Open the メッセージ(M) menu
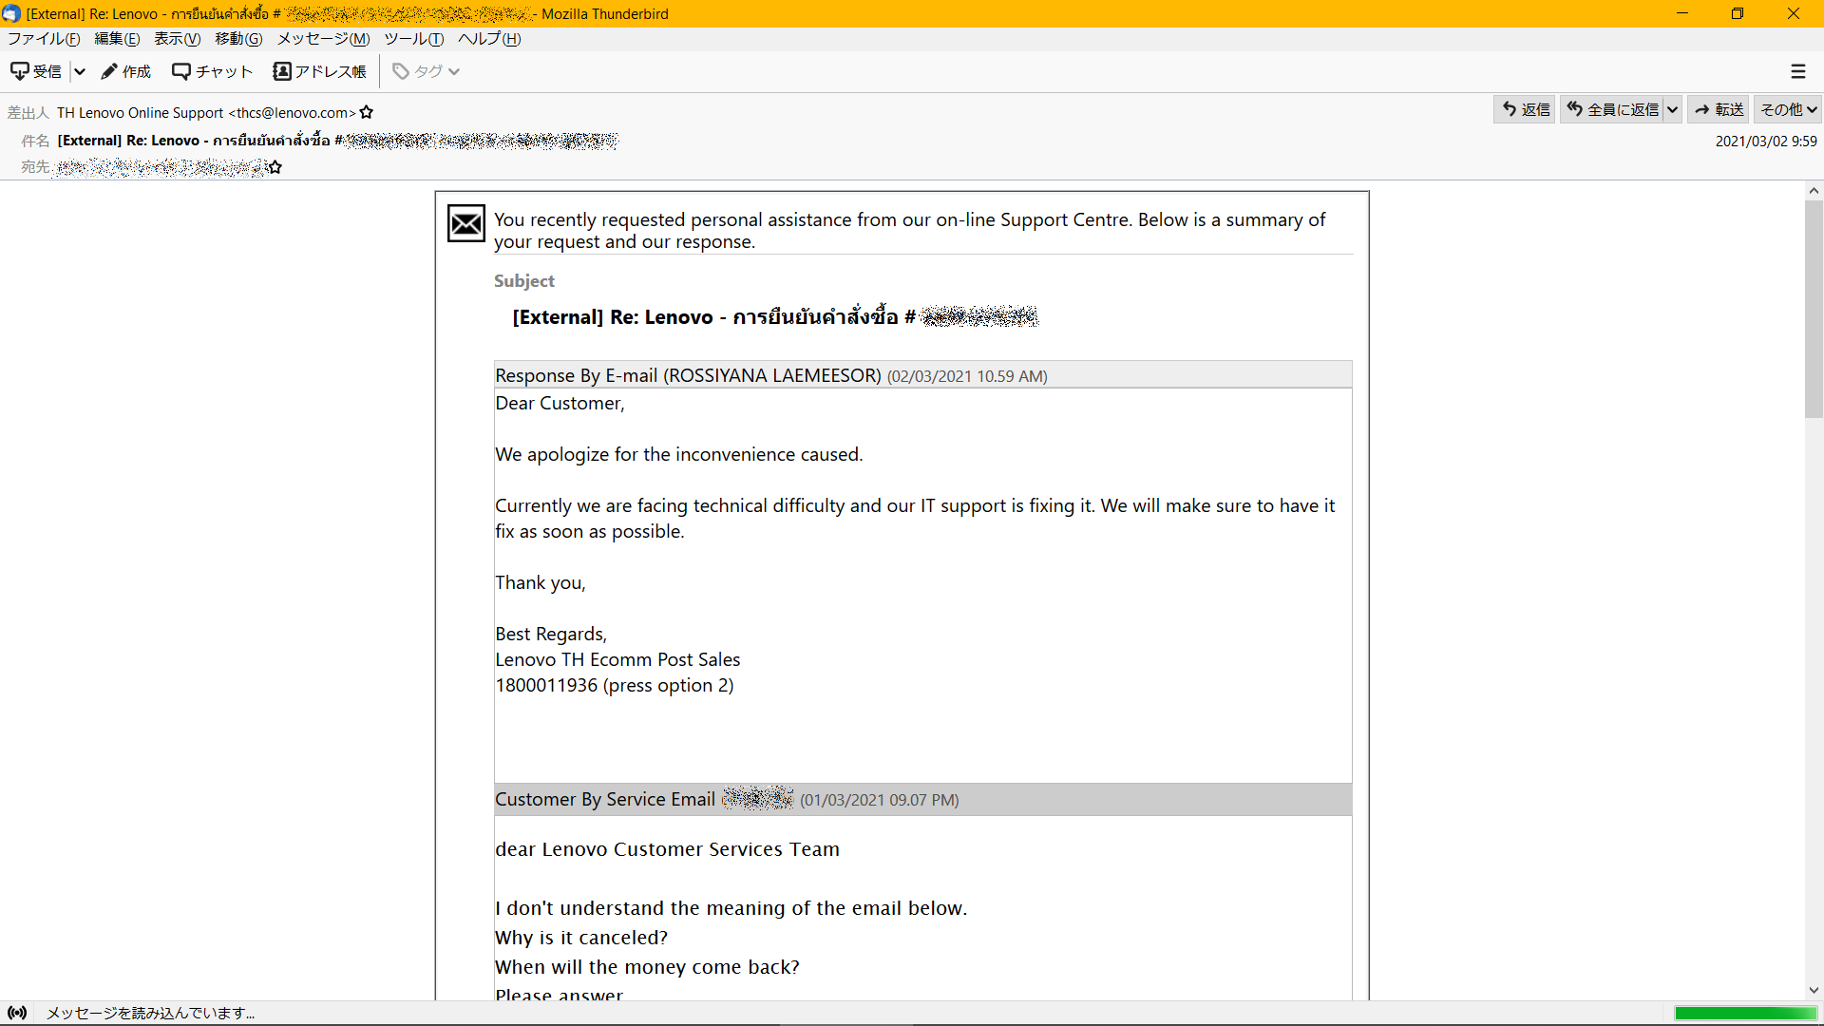Screen dimensions: 1824x1026 coord(323,39)
